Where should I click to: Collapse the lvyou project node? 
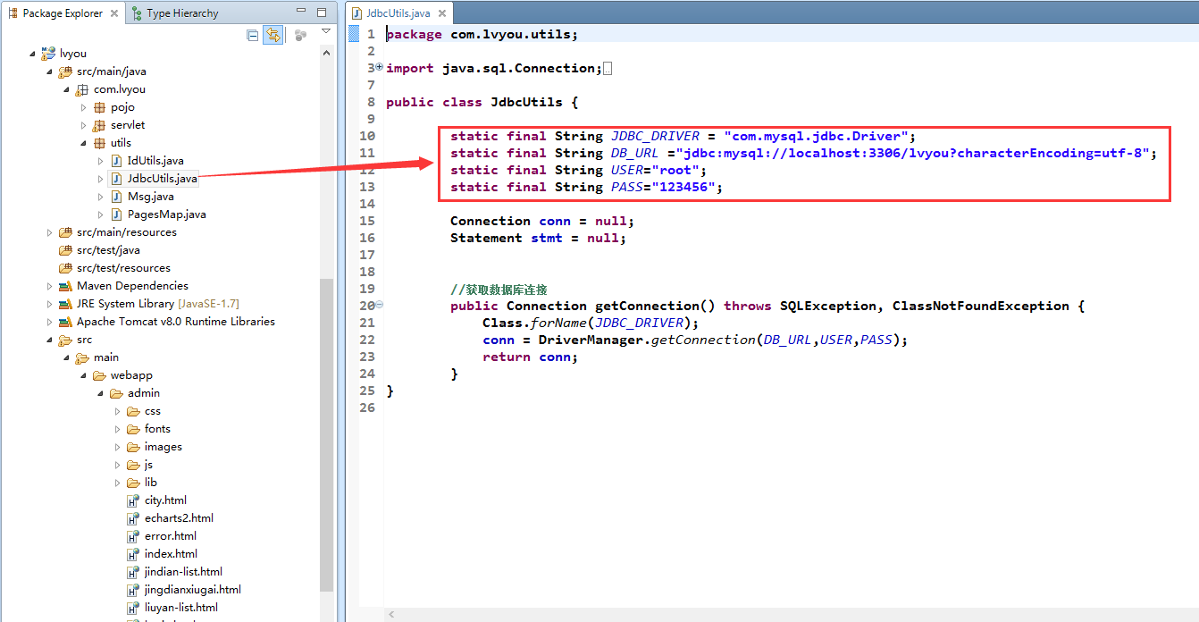(x=33, y=55)
